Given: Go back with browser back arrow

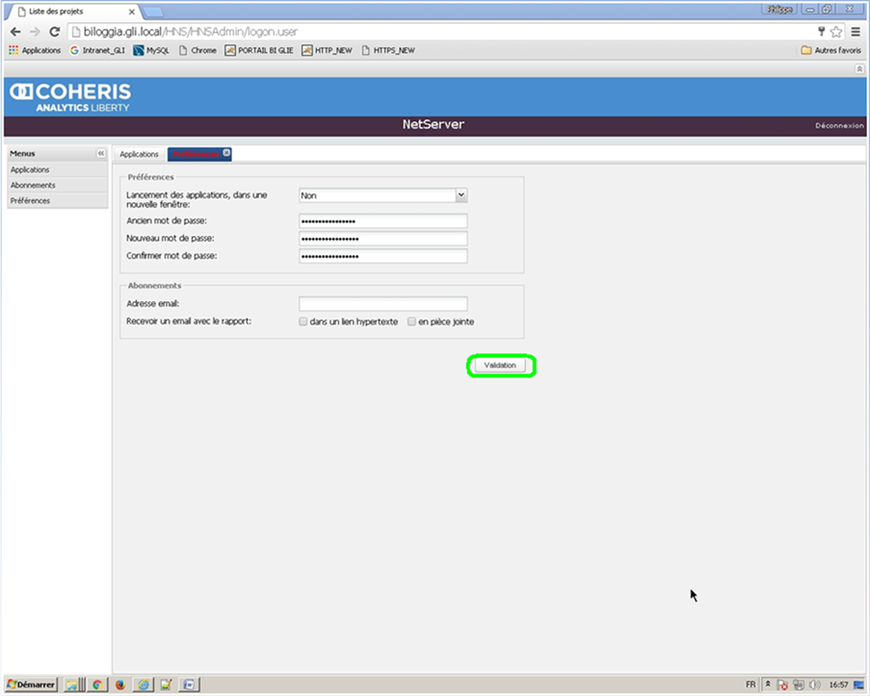Looking at the screenshot, I should [15, 32].
